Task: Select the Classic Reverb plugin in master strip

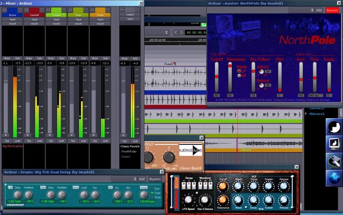Action: [x=130, y=146]
